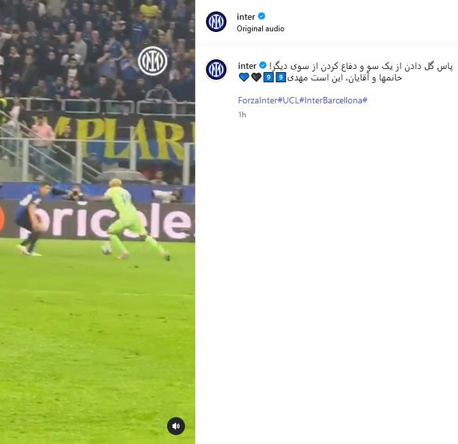The image size is (458, 444).
Task: Open the inter username in the caption
Action: click(247, 66)
